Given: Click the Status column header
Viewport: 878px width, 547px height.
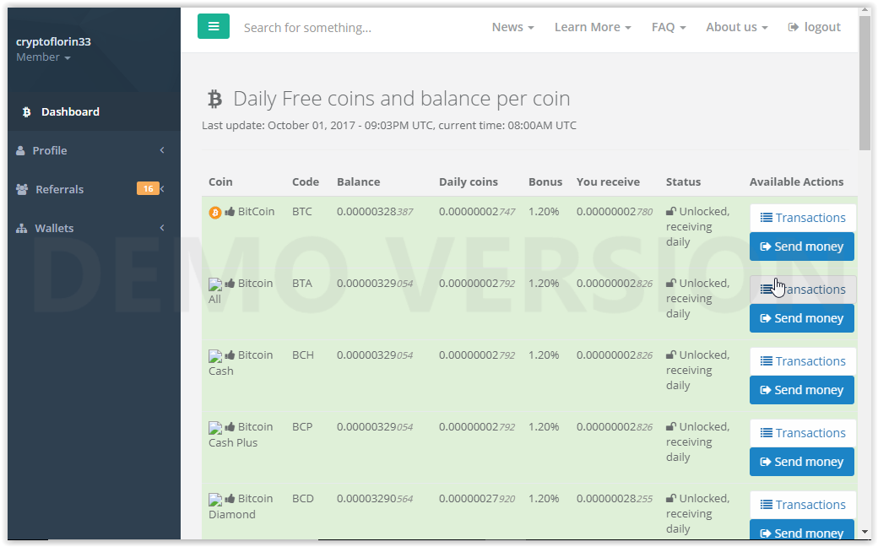Looking at the screenshot, I should (683, 182).
